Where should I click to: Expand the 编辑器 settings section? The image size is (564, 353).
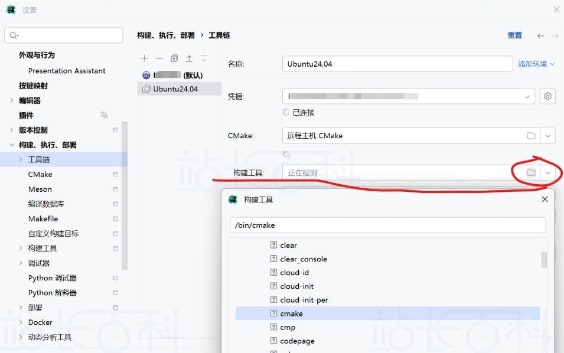tap(11, 100)
